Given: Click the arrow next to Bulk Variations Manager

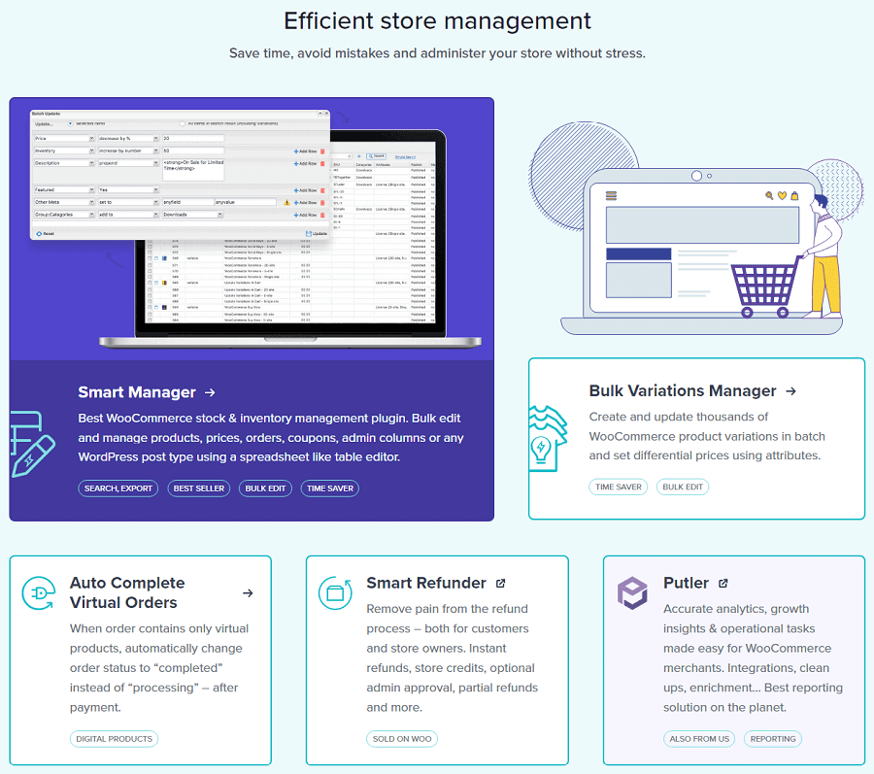Looking at the screenshot, I should 790,391.
